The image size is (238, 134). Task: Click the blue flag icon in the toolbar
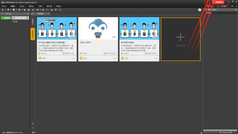coord(33,10)
